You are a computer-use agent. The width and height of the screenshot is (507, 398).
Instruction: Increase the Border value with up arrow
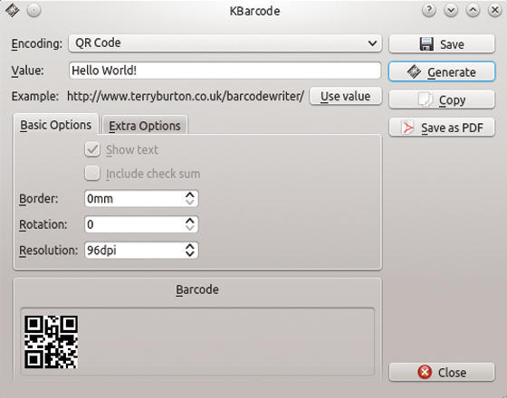(190, 194)
